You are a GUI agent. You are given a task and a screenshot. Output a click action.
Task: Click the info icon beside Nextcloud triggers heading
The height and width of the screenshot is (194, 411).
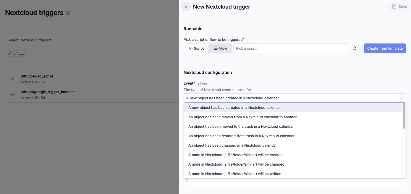point(68,13)
